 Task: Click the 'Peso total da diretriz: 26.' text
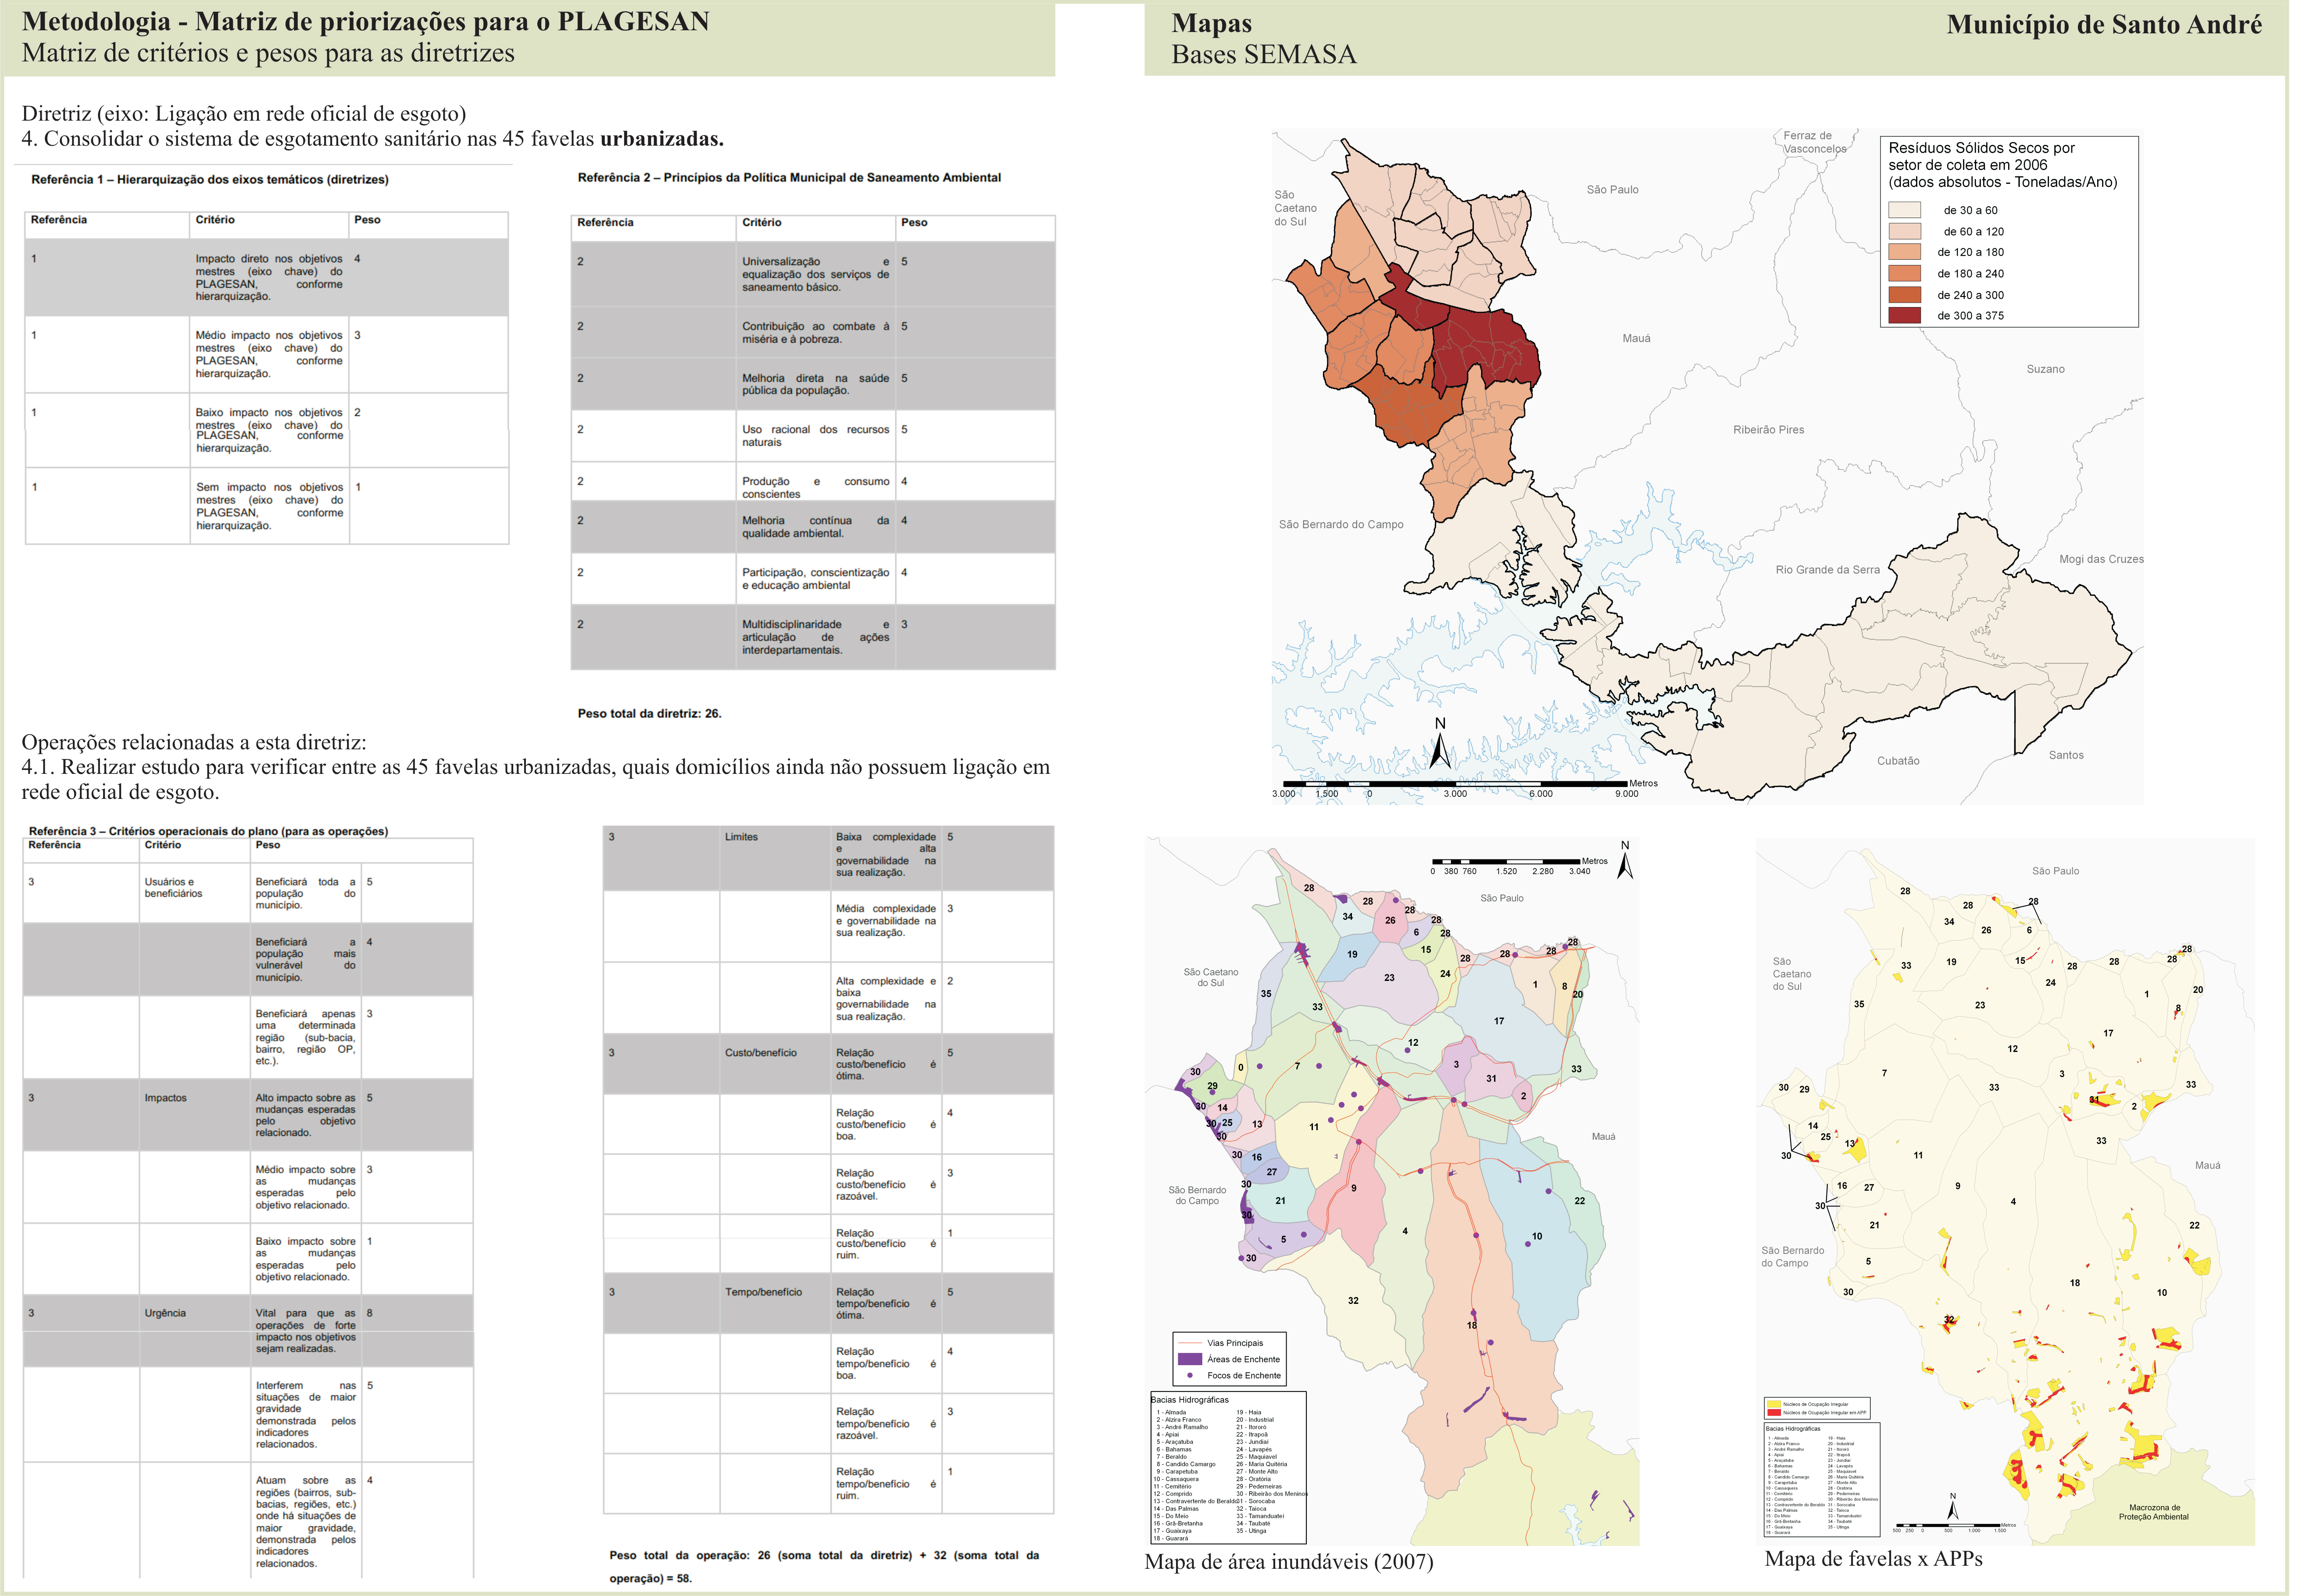pyautogui.click(x=649, y=714)
